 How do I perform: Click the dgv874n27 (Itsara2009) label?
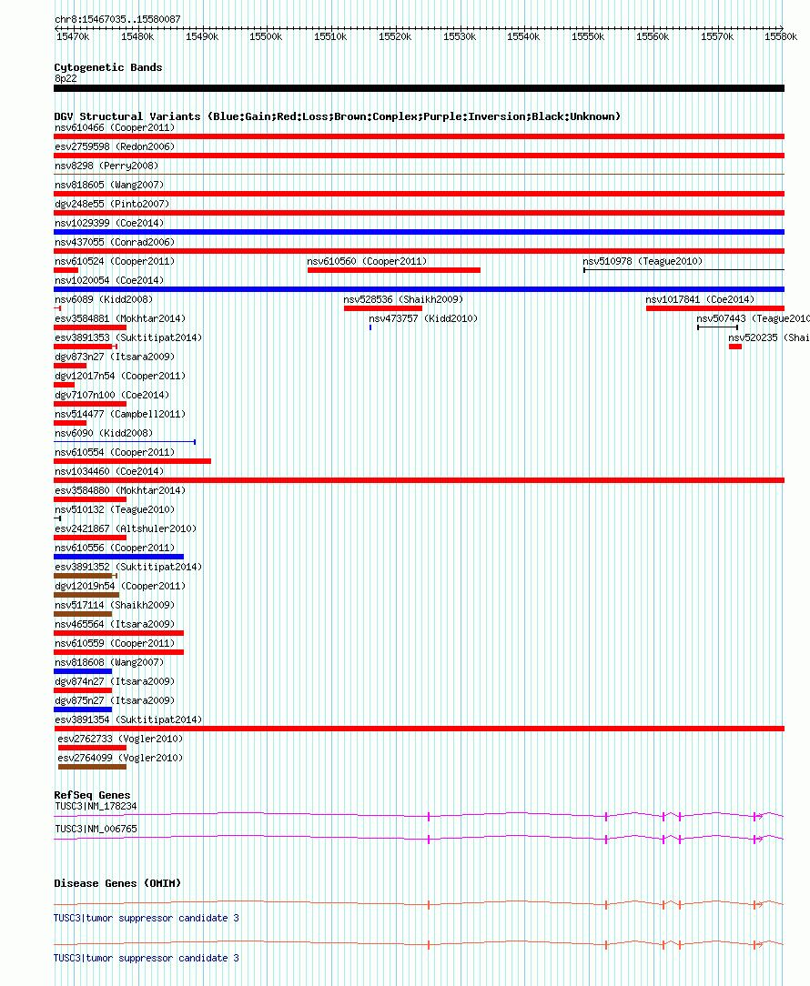click(115, 681)
